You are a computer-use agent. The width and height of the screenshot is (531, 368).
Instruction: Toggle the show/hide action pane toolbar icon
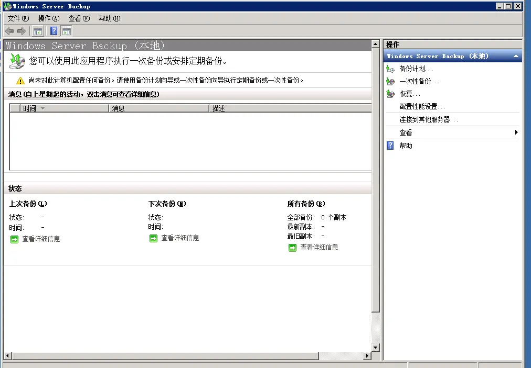[x=66, y=31]
